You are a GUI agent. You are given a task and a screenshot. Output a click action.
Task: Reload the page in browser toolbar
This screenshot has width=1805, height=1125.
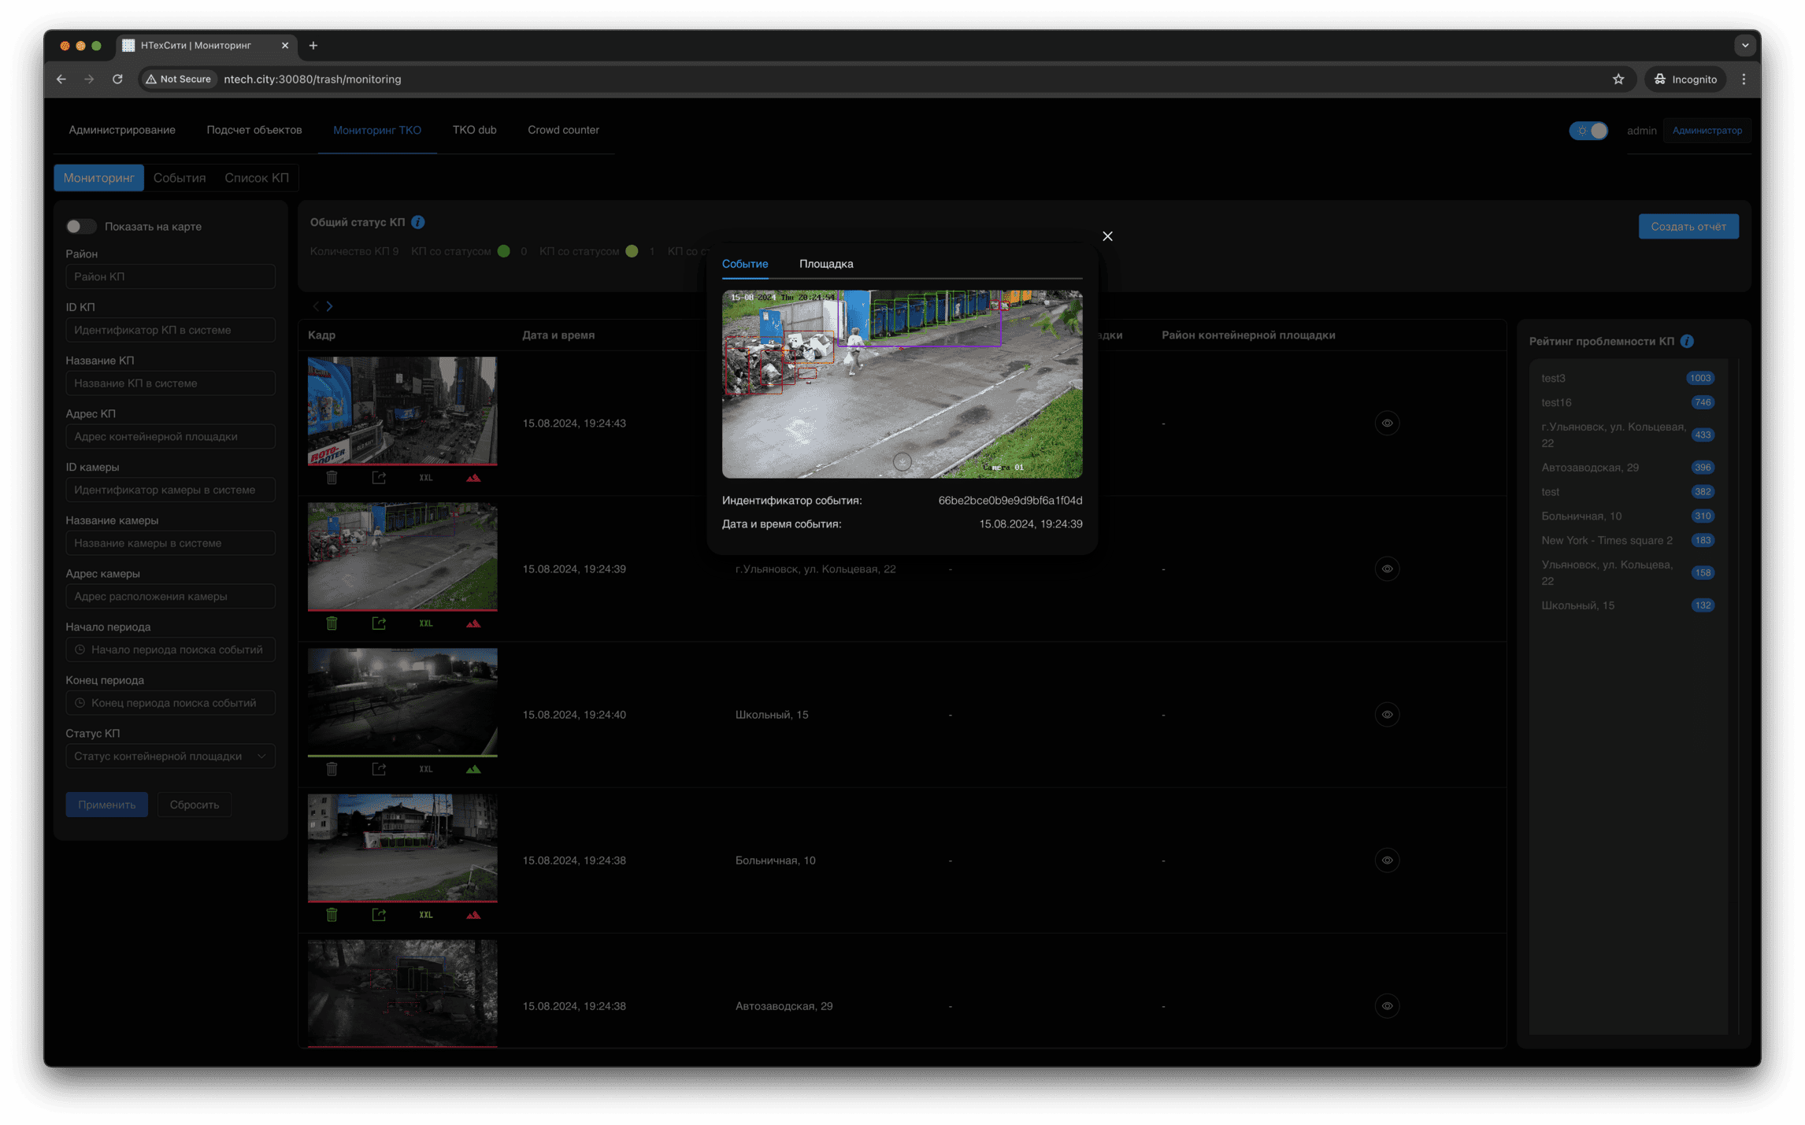pos(117,79)
